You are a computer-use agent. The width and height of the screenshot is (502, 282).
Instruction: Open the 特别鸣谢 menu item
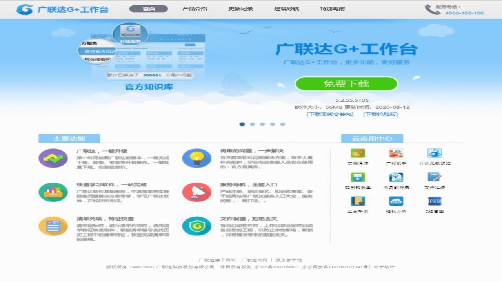click(333, 9)
